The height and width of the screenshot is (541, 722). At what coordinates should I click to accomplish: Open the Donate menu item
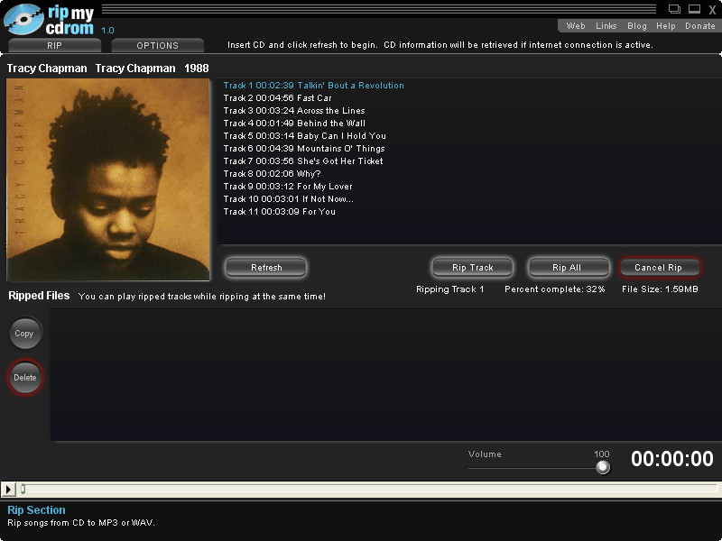click(x=700, y=26)
